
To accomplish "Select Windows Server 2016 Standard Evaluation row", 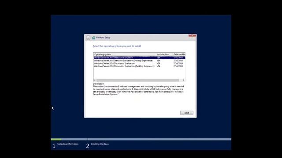I will point(139,58).
